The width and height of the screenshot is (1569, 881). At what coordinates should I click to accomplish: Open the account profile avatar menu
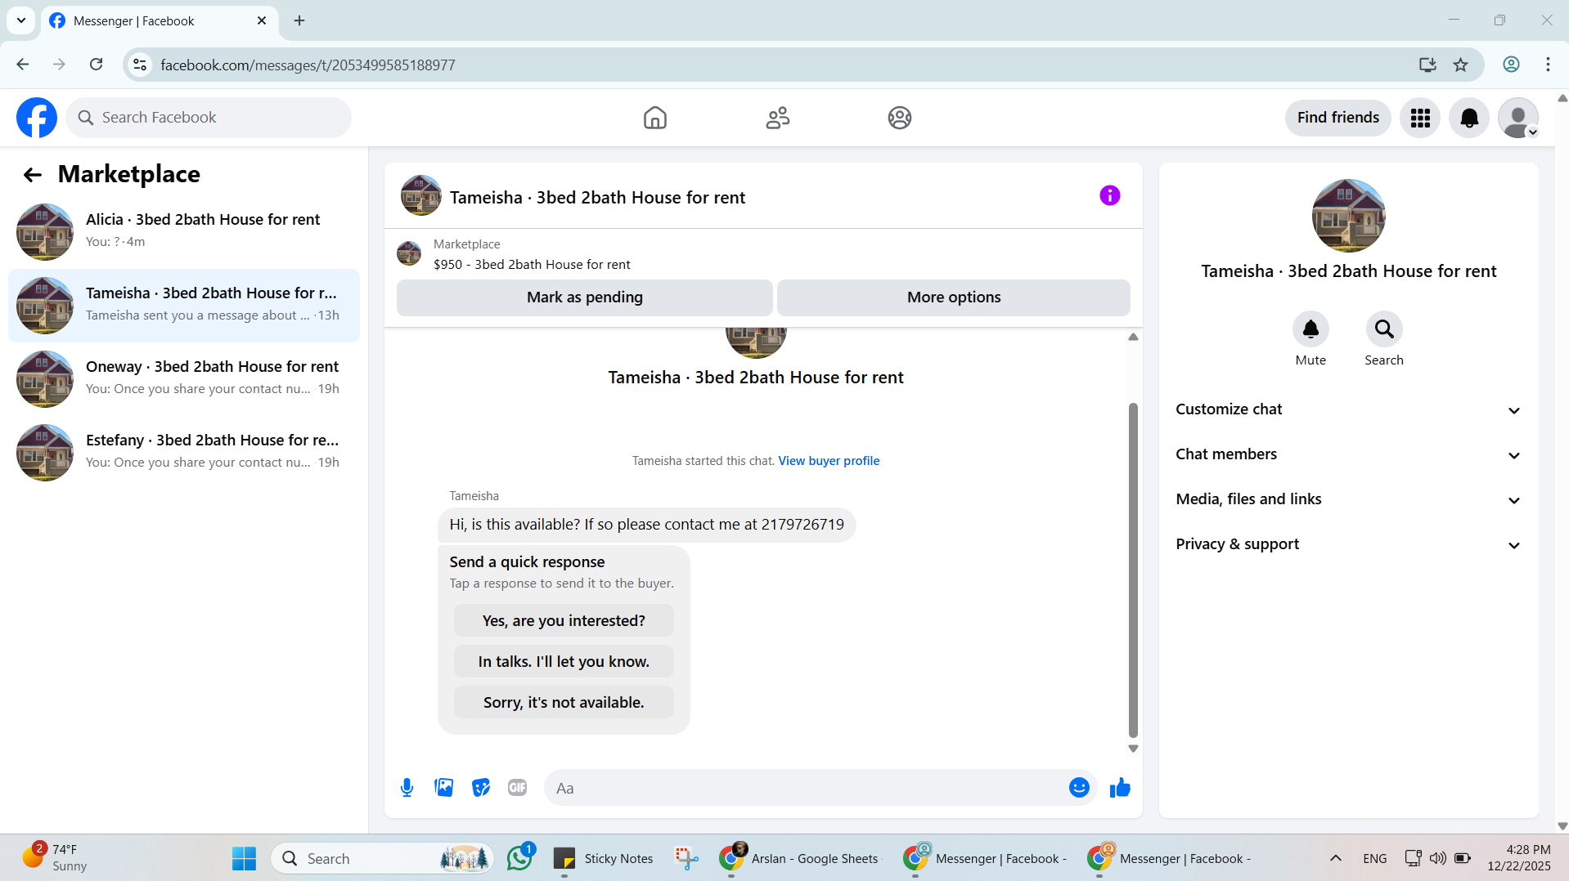1518,118
